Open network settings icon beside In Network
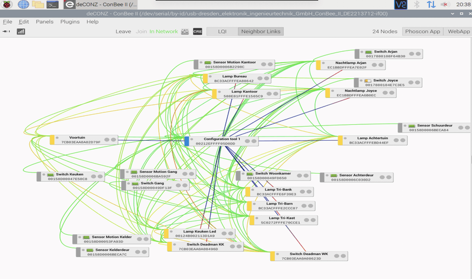The width and height of the screenshot is (472, 279). tap(185, 32)
